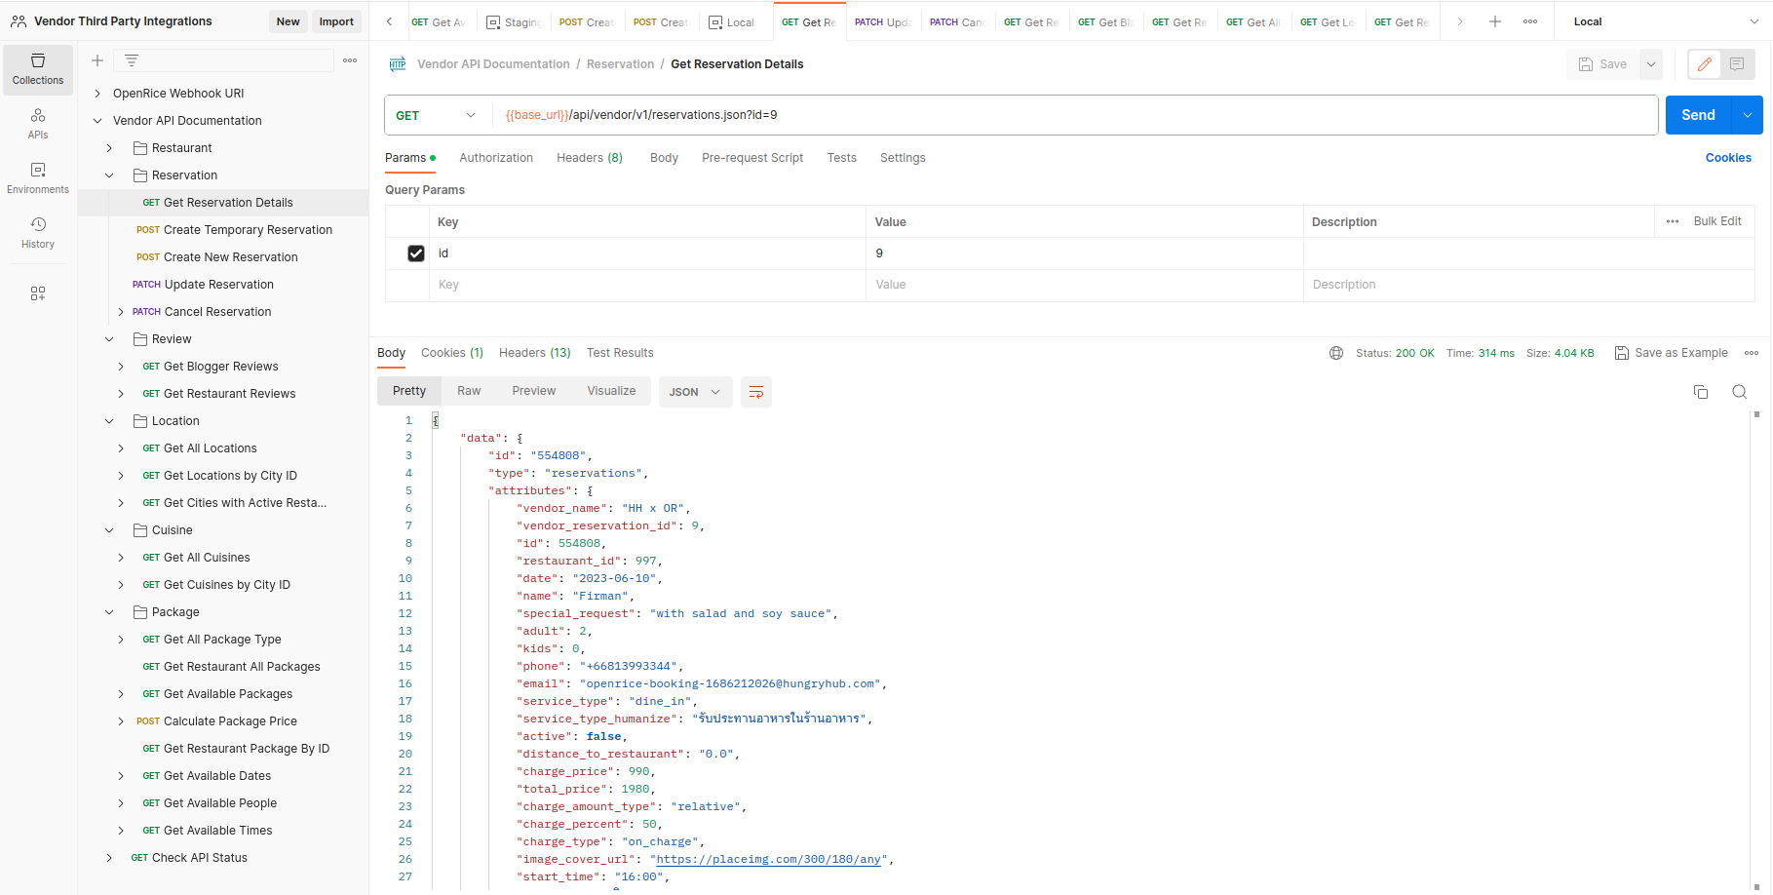Toggle the response line wrap icon
Image resolution: width=1773 pixels, height=895 pixels.
tap(756, 392)
